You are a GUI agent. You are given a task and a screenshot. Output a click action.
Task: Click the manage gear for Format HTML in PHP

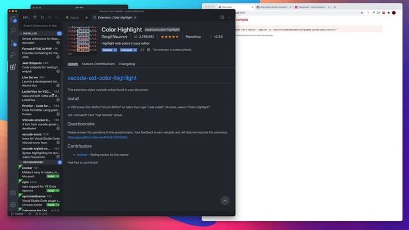tap(58, 57)
